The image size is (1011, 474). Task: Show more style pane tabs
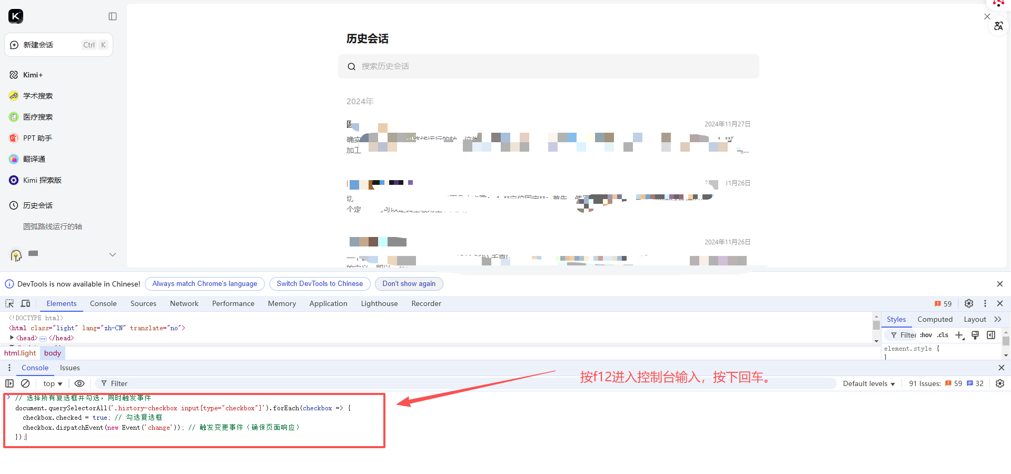[998, 320]
